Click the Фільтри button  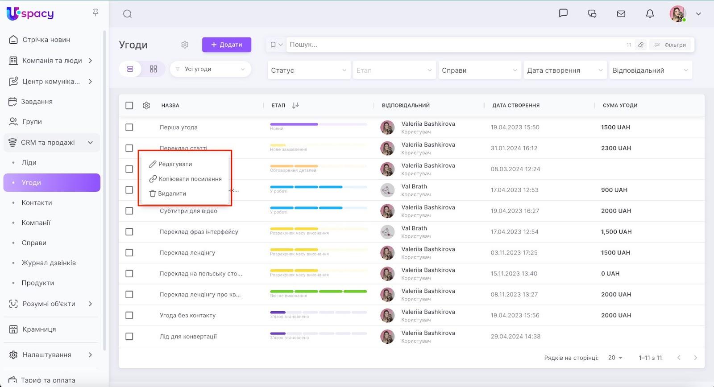[670, 45]
